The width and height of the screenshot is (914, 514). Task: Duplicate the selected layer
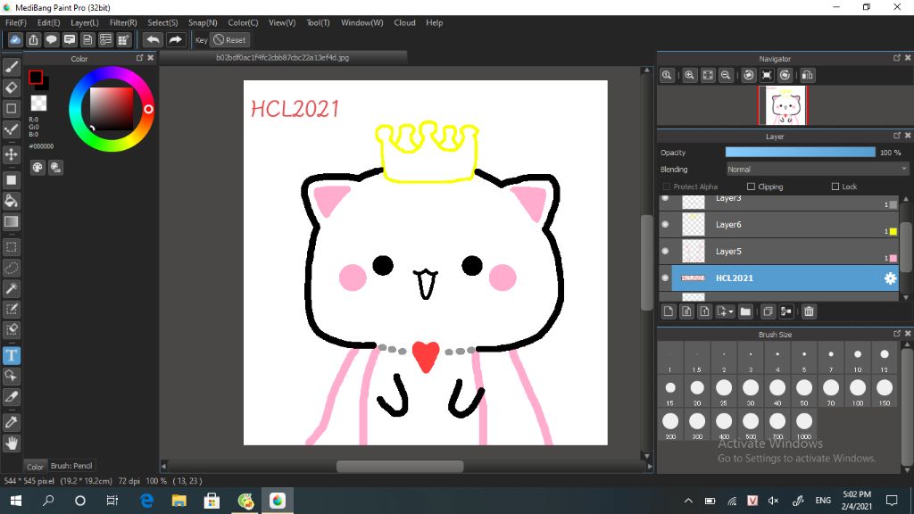768,311
